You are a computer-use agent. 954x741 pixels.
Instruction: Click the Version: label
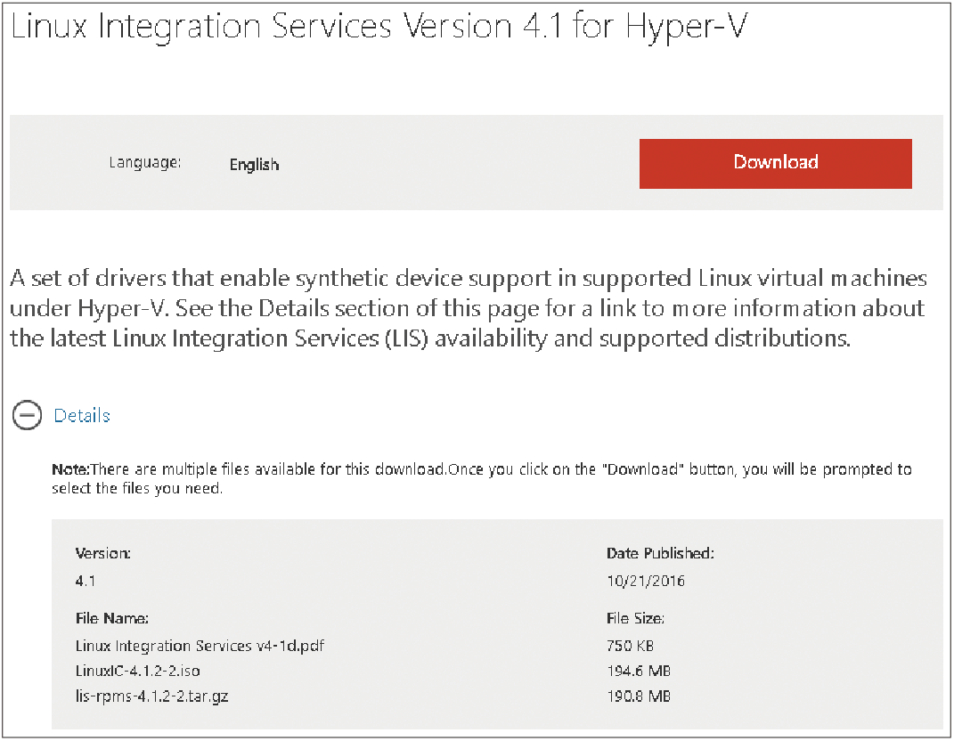(x=102, y=553)
